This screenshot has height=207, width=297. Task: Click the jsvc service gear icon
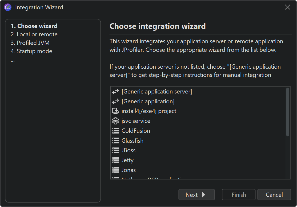(x=115, y=121)
